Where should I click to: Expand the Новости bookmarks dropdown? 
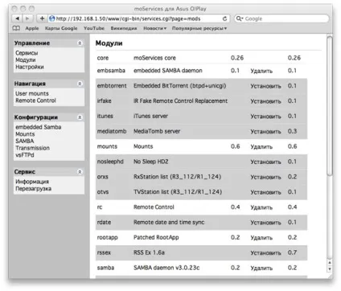click(x=155, y=28)
